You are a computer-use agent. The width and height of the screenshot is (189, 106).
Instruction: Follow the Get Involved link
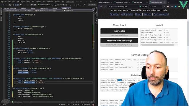click(x=161, y=14)
